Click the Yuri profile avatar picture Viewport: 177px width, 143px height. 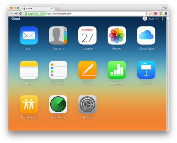coord(145,18)
